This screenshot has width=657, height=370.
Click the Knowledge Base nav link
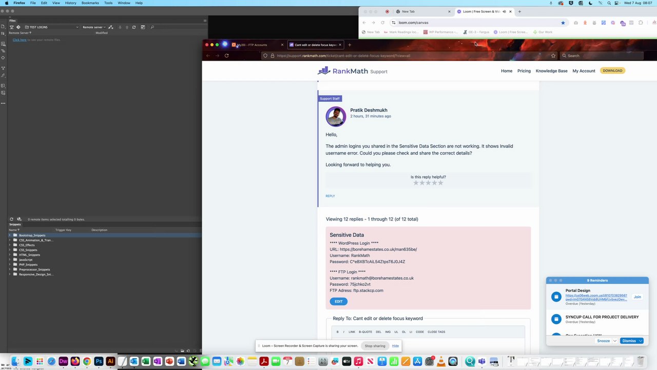pyautogui.click(x=551, y=71)
